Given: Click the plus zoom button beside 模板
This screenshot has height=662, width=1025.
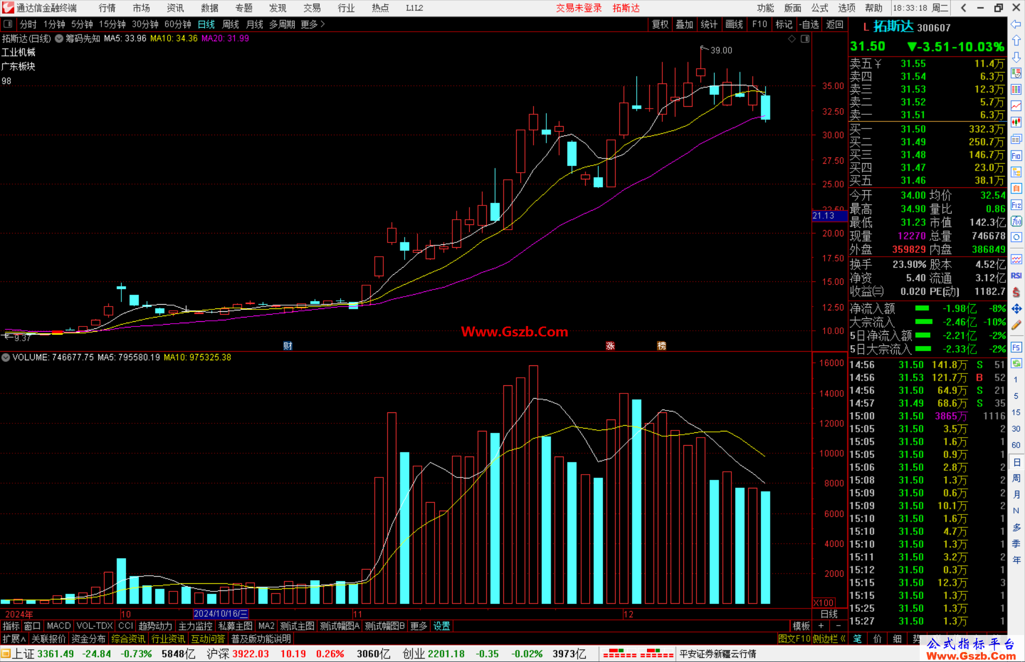Looking at the screenshot, I should [x=821, y=626].
